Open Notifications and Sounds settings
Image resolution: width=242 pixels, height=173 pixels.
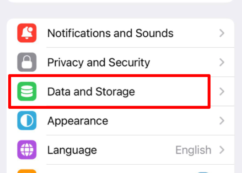click(120, 33)
